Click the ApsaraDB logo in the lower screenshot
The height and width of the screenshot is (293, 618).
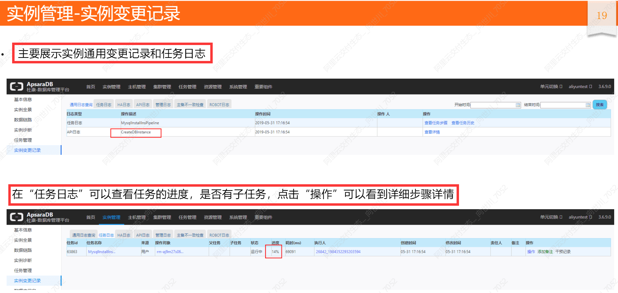39,217
